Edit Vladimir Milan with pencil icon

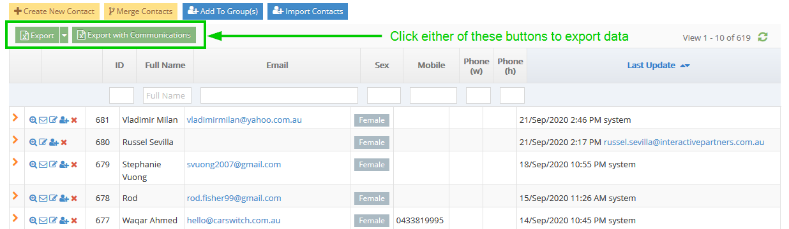(x=53, y=120)
